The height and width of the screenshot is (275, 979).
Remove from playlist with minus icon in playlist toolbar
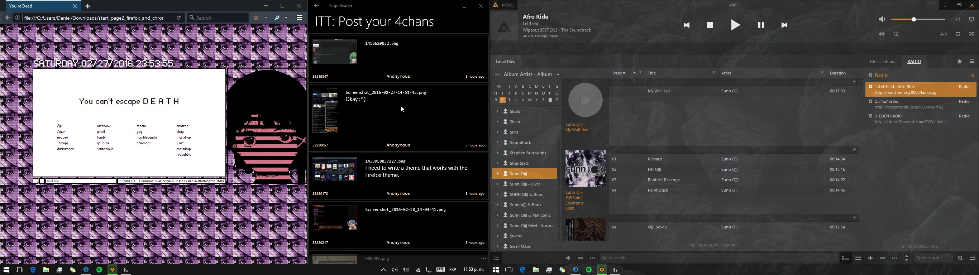coord(883,258)
